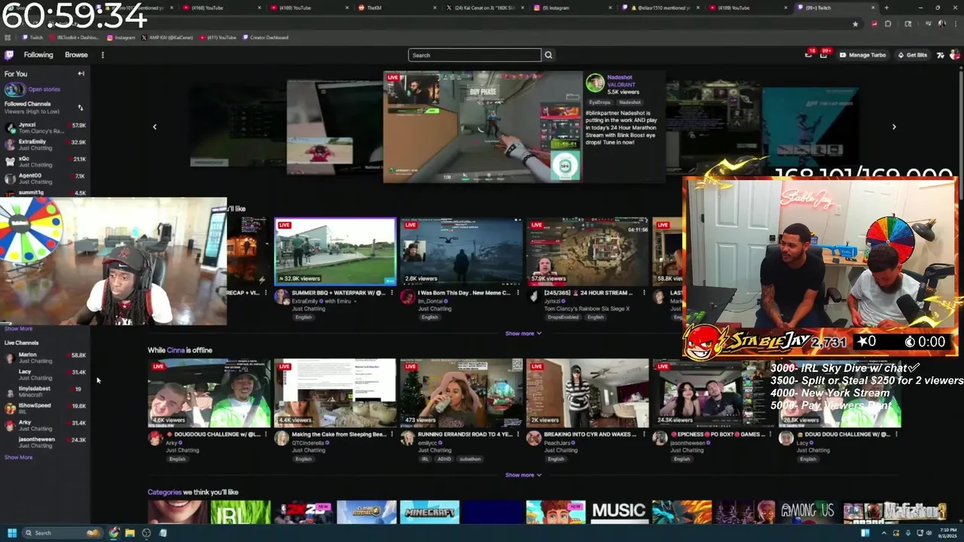Image resolution: width=964 pixels, height=542 pixels.
Task: Open jasontheween EPICNESS stream thumbnail
Action: click(713, 393)
